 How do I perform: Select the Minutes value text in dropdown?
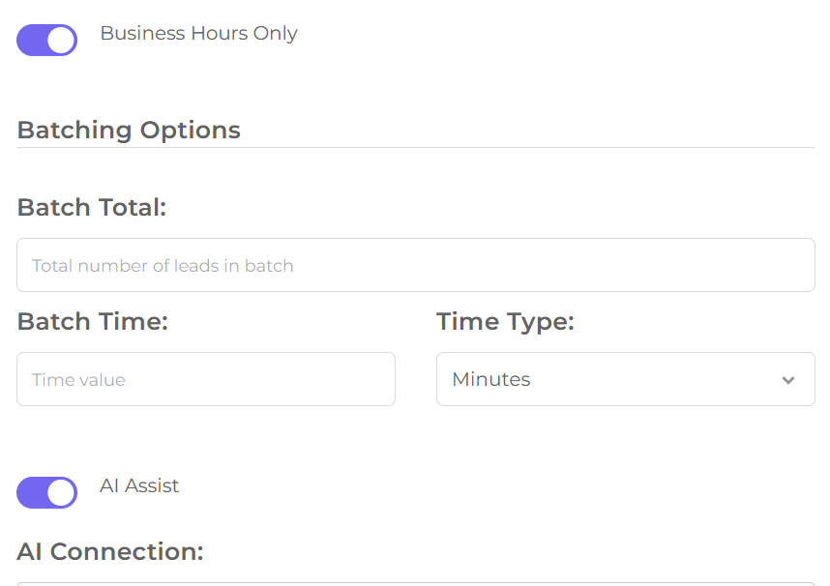(491, 379)
